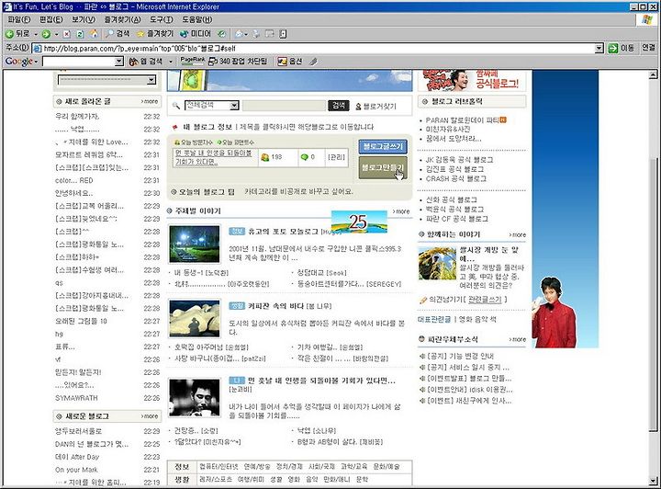This screenshot has height=489, width=661.
Task: Open more link beside 새로 올라온 글
Action: [x=150, y=101]
